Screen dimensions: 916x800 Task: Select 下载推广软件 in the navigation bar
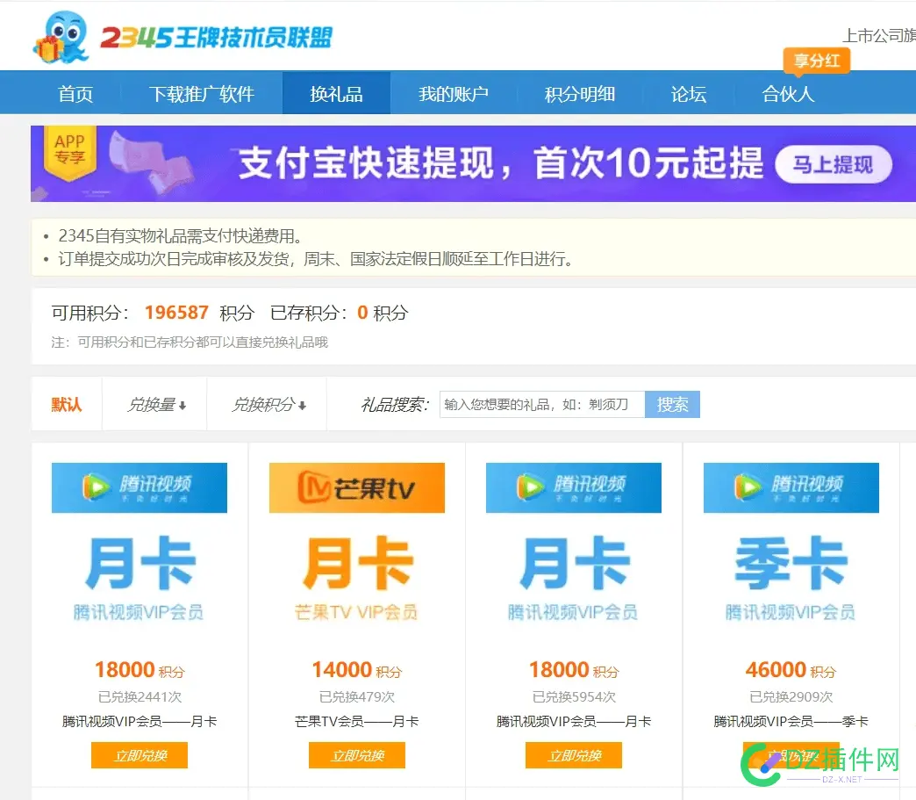(x=204, y=92)
